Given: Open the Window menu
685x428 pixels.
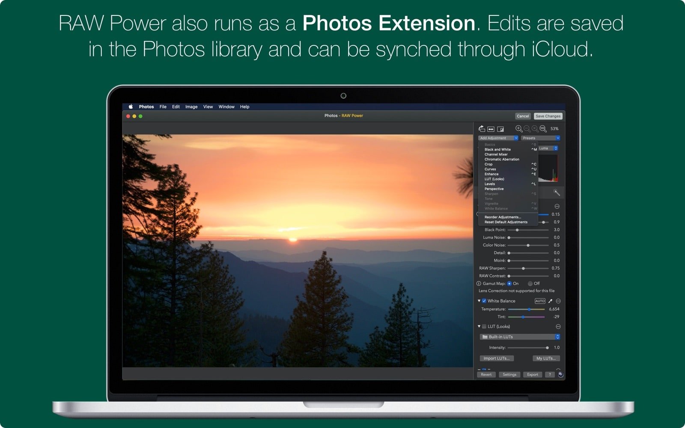Looking at the screenshot, I should click(226, 107).
